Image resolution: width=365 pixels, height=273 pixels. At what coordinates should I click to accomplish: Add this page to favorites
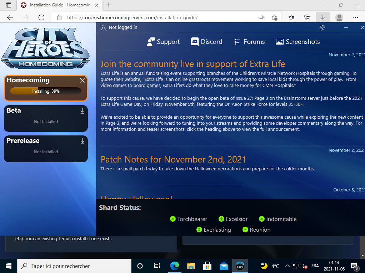[274, 17]
